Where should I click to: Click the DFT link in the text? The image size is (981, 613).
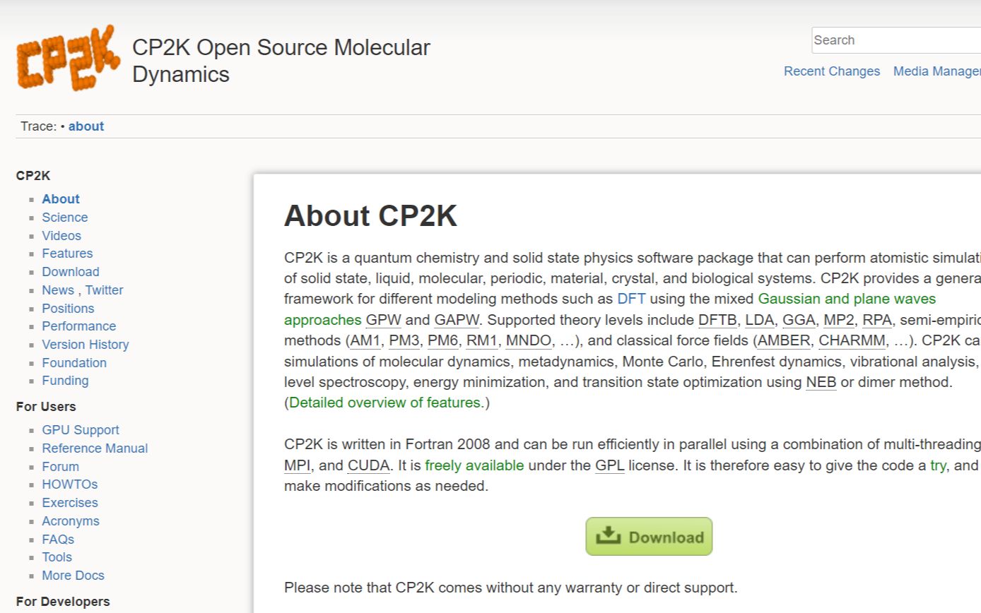[x=631, y=299]
